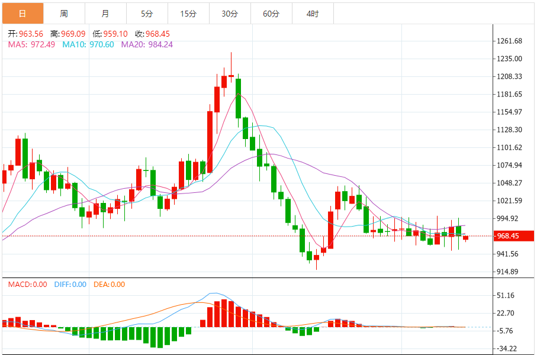
Task: Click the 1261.68 price axis label
Action: (x=509, y=41)
